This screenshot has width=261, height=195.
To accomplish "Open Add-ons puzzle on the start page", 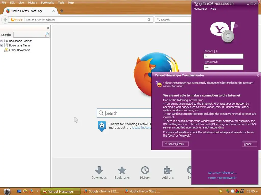I will coord(168,173).
